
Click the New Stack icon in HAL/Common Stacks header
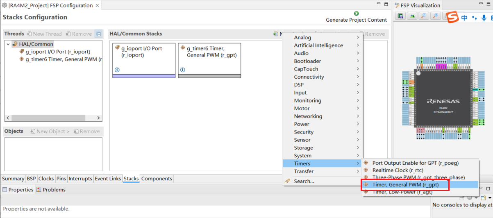(276, 34)
